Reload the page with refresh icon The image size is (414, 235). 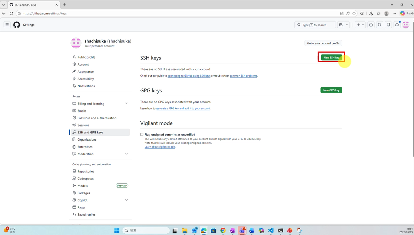11,13
